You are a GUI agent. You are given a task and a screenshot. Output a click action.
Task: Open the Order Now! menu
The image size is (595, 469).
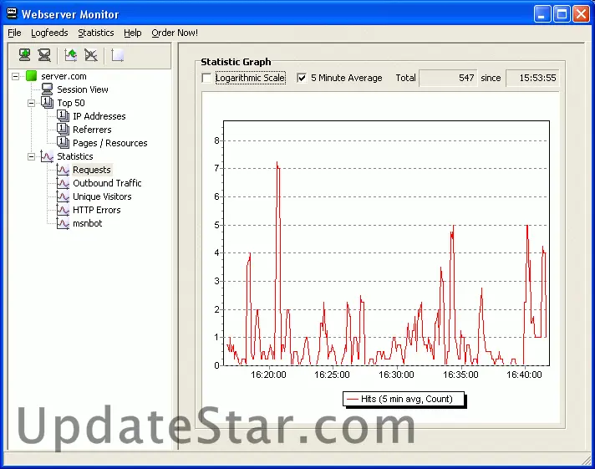tap(175, 33)
